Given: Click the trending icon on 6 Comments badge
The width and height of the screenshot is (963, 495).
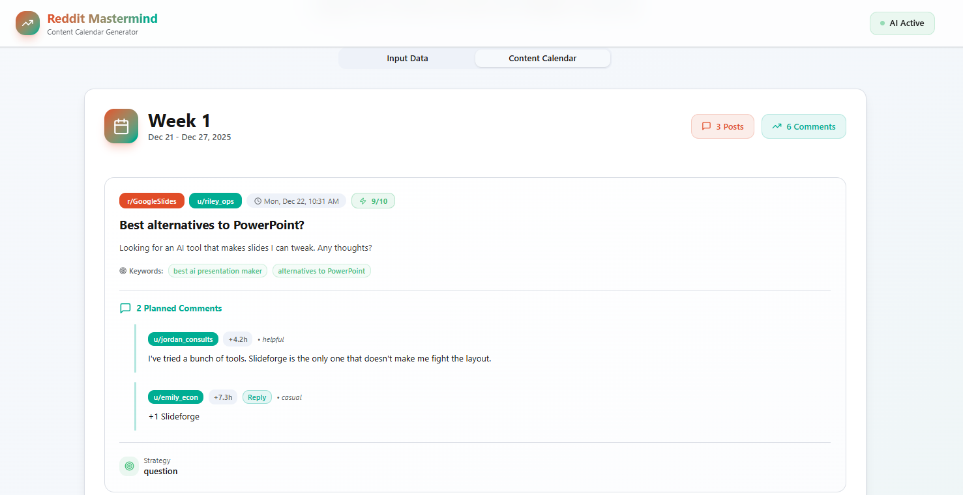Looking at the screenshot, I should click(x=777, y=126).
